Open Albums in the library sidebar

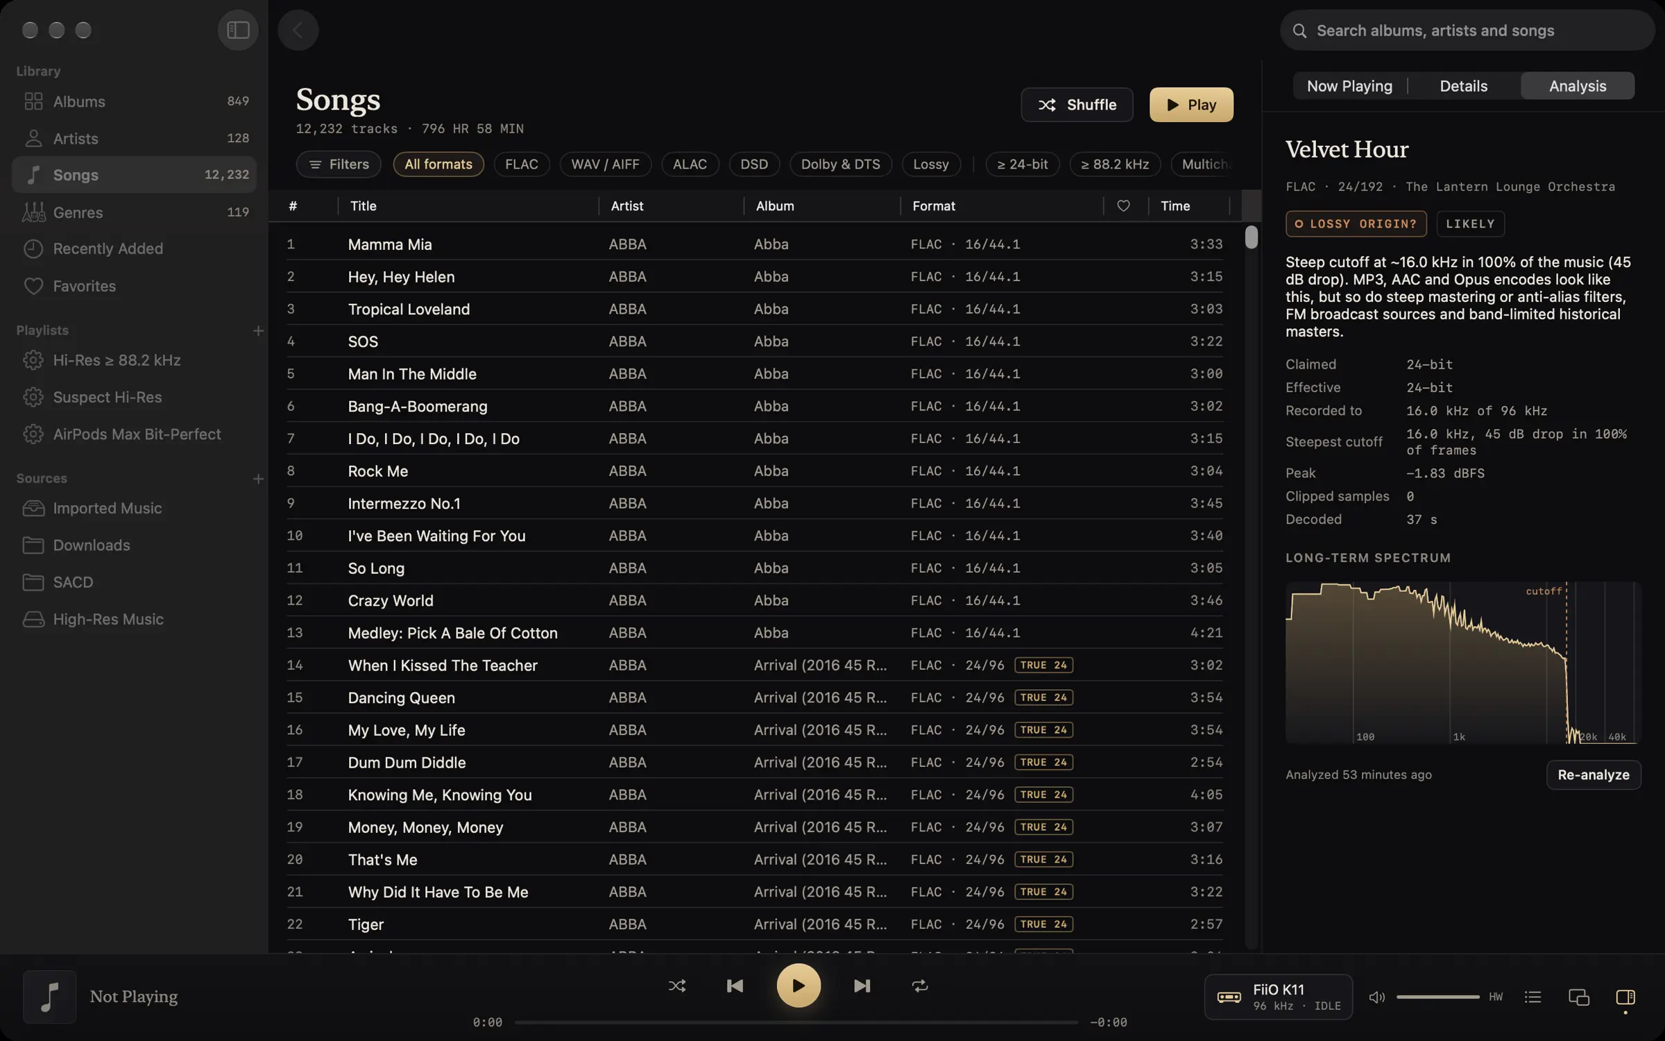point(134,101)
